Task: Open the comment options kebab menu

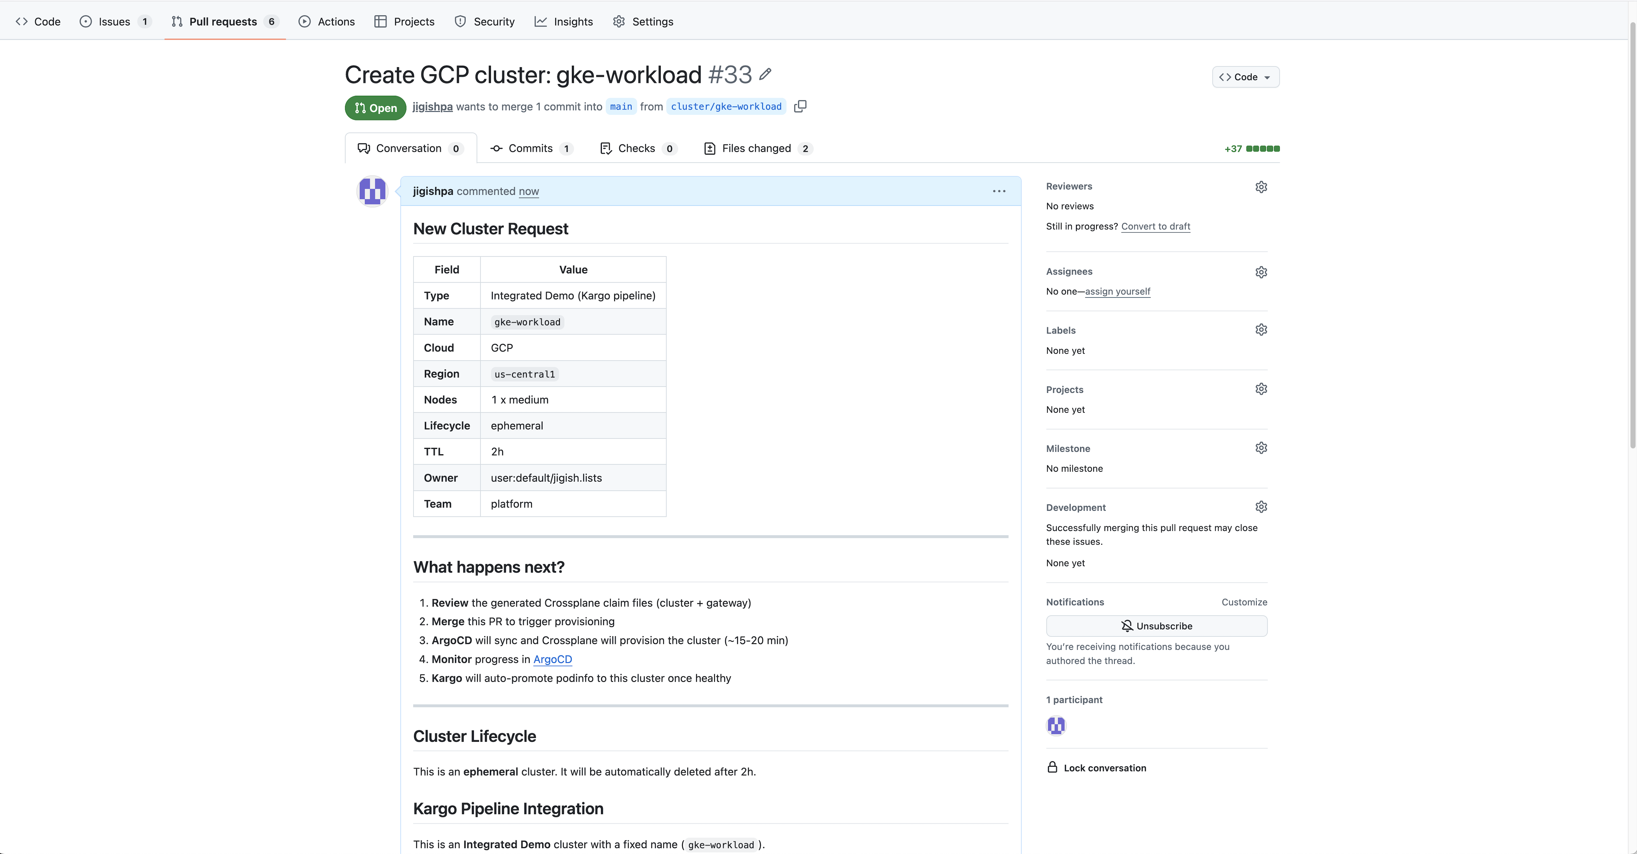Action: [998, 190]
